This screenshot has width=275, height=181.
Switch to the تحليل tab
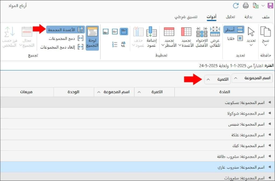[x=230, y=17]
